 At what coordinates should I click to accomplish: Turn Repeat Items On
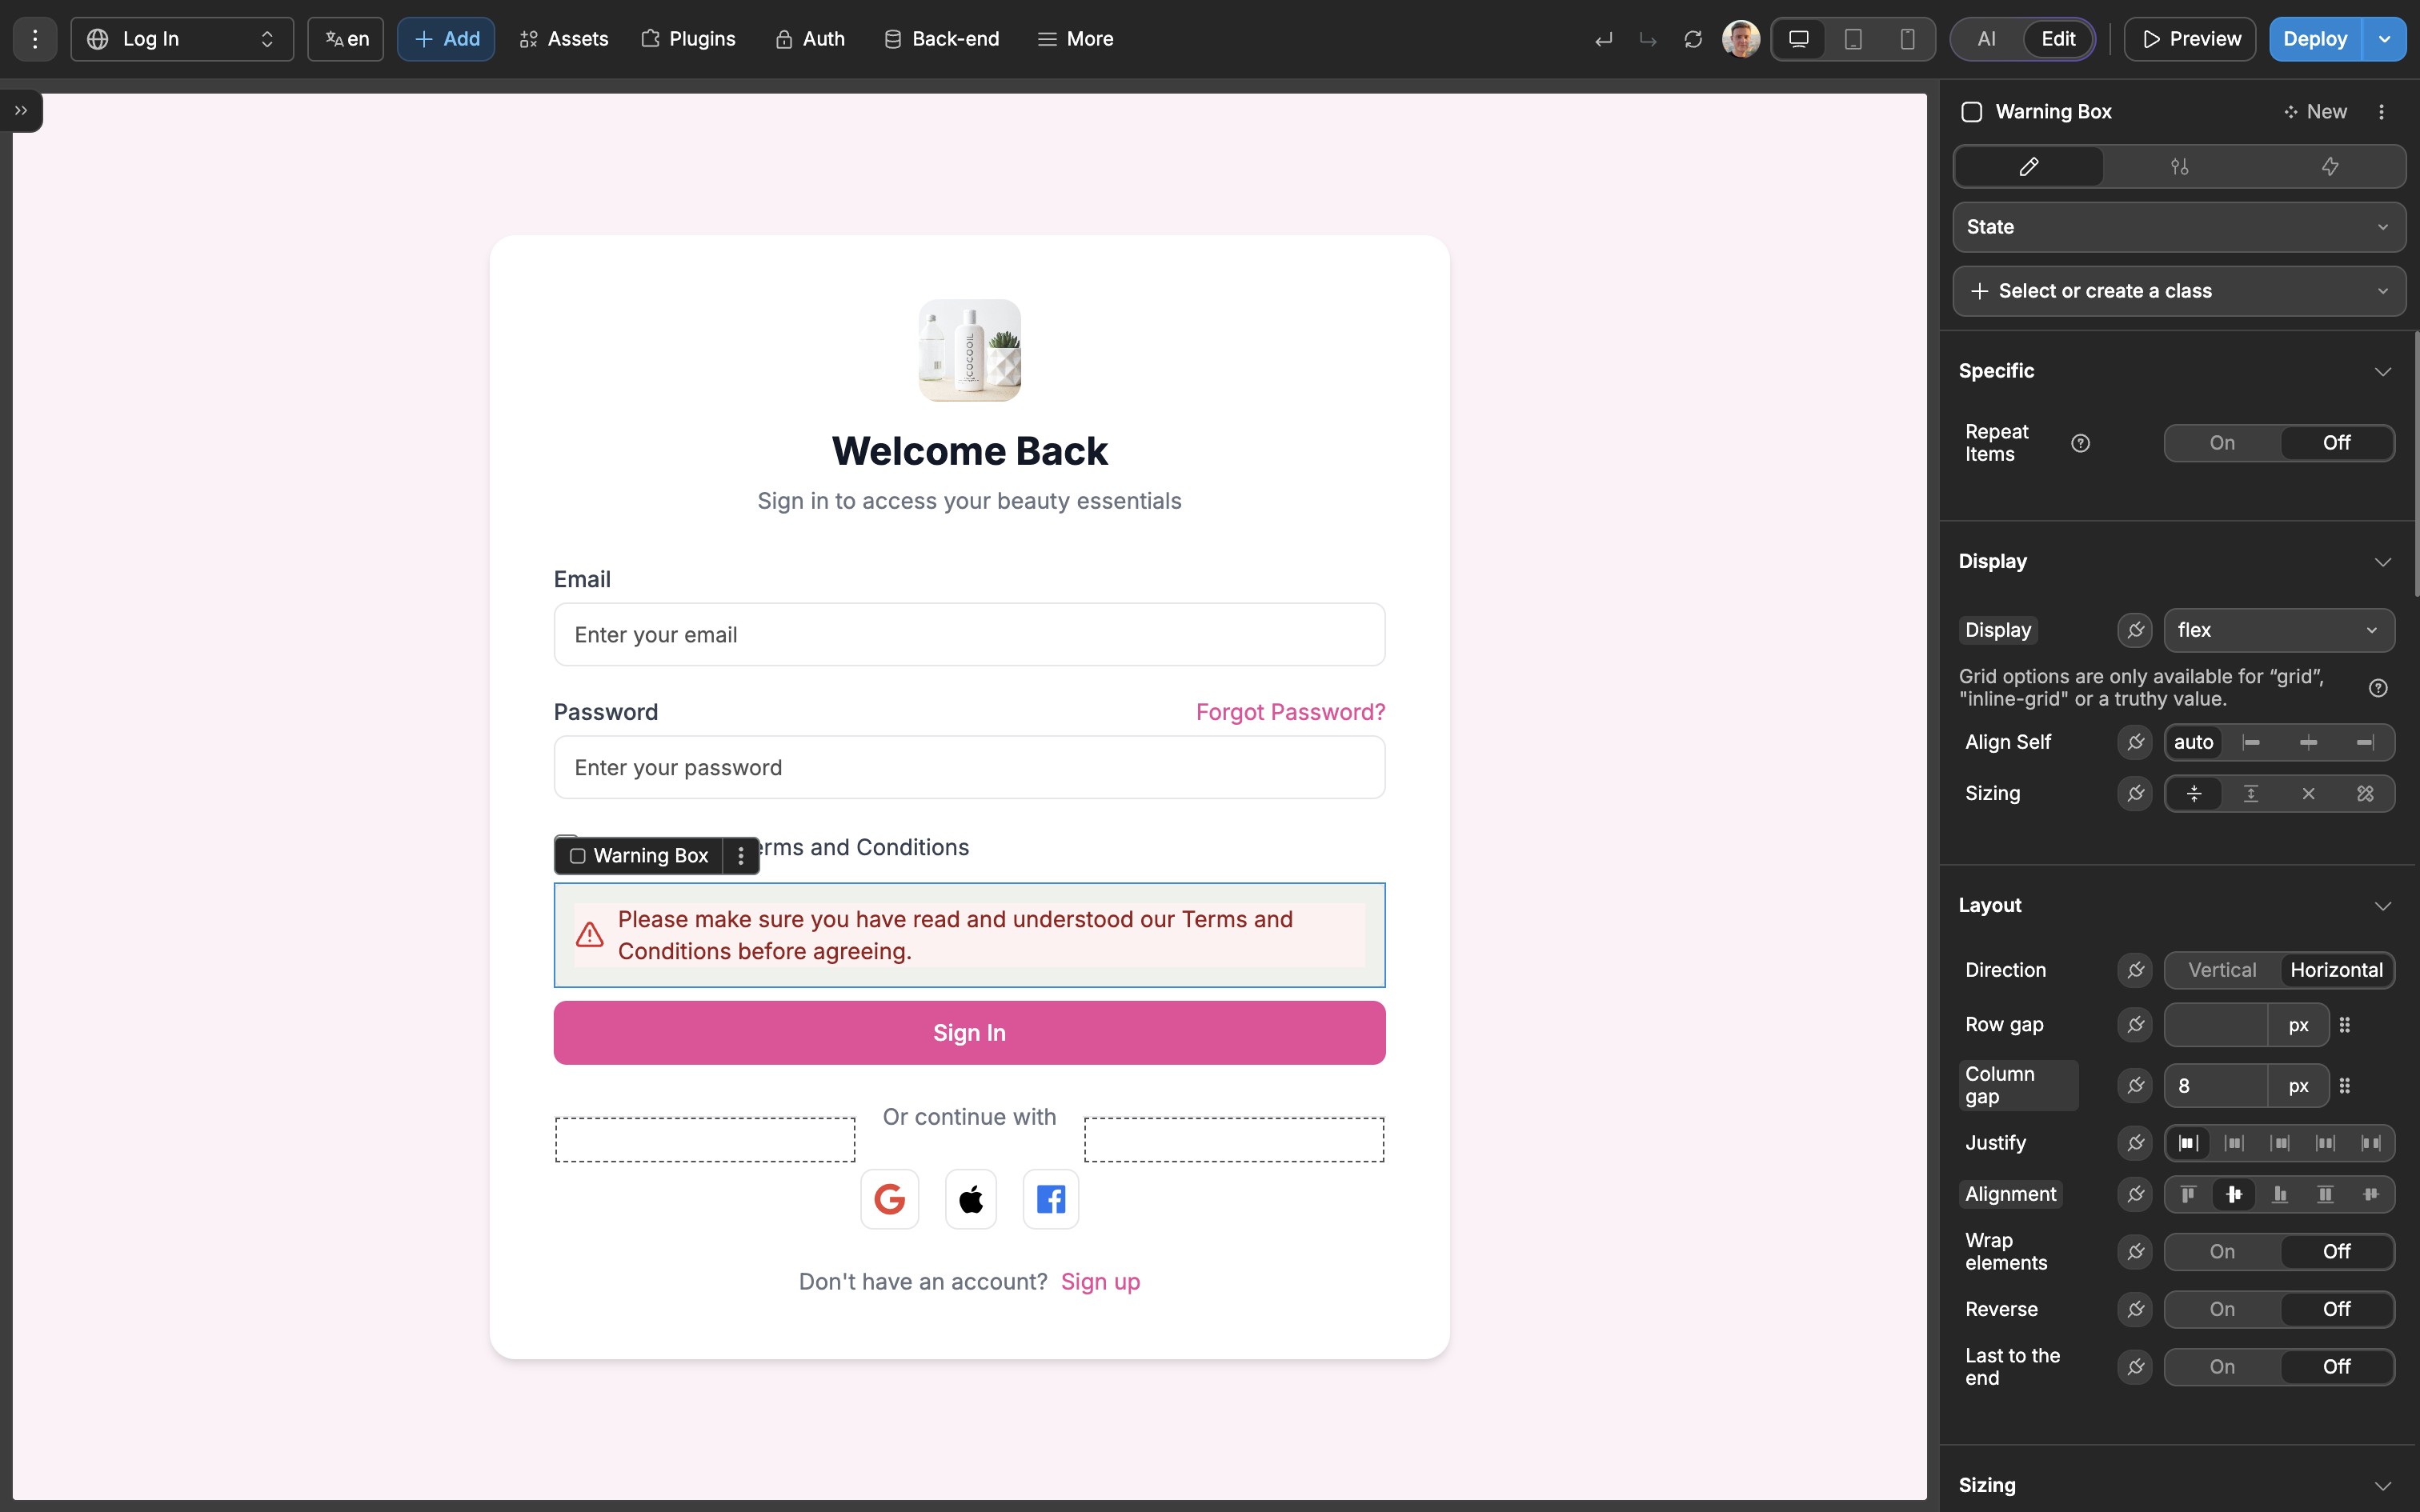[x=2222, y=443]
